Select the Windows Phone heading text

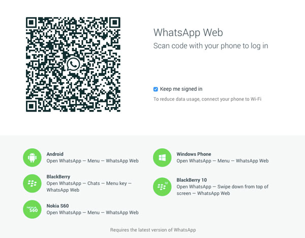(194, 154)
